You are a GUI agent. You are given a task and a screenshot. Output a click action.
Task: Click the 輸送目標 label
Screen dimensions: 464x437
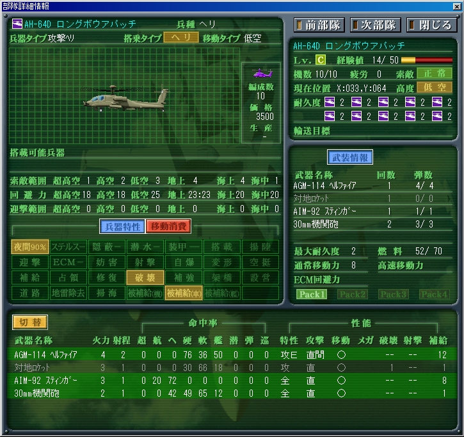312,131
